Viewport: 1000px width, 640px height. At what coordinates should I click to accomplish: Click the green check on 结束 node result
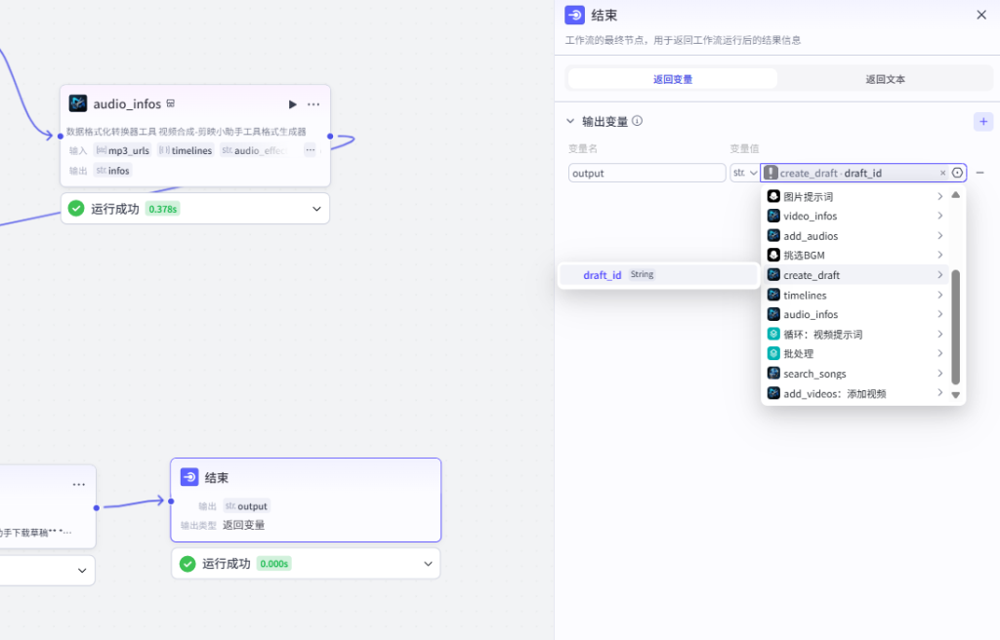click(187, 564)
